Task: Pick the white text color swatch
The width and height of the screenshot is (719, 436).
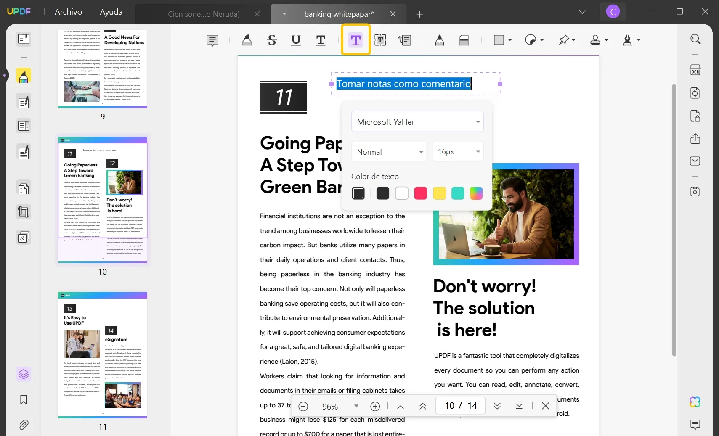Action: coord(402,193)
